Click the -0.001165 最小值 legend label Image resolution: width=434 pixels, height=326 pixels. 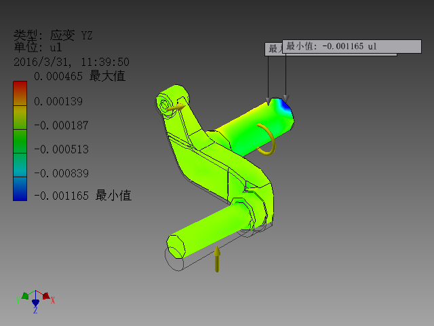(x=83, y=196)
